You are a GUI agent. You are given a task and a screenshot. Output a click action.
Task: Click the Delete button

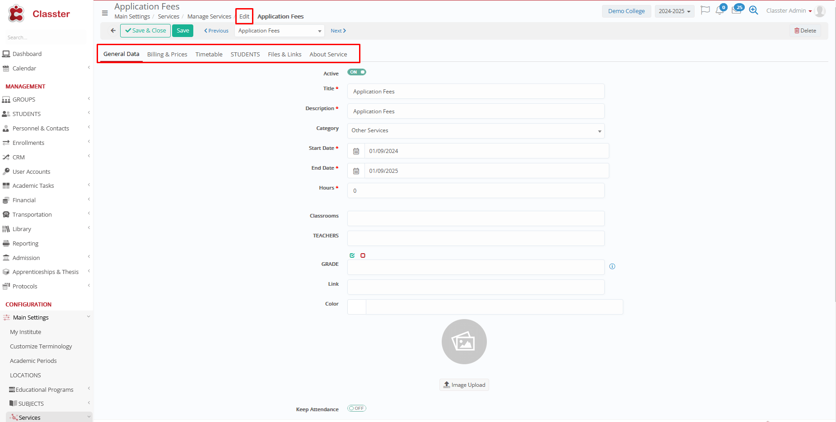(805, 31)
